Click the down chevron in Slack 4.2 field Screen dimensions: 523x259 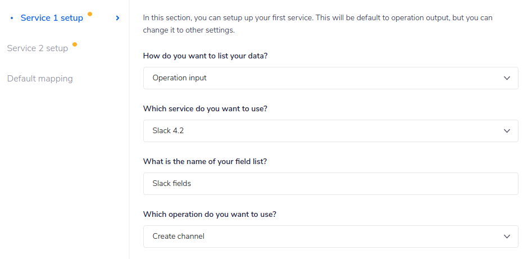[x=507, y=131]
